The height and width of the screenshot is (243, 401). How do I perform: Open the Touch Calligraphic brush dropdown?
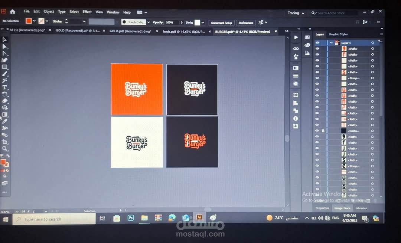point(149,22)
